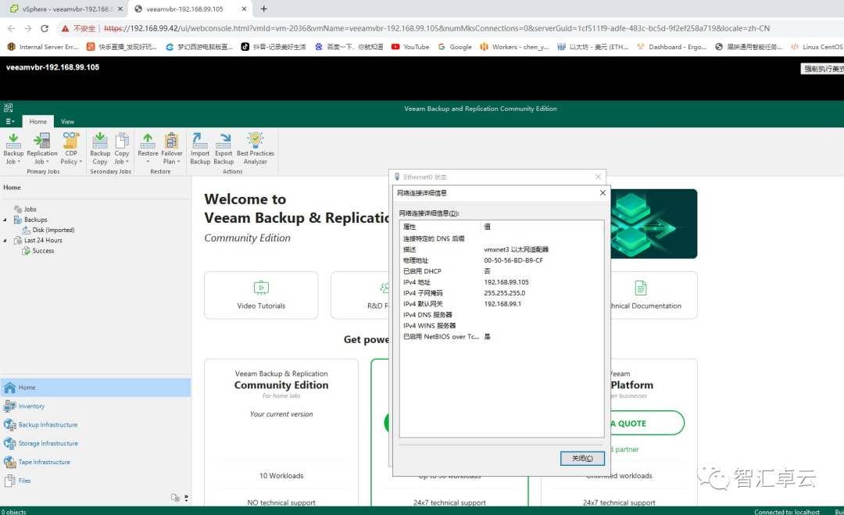Select the IPv4 地址 row in details list

pyautogui.click(x=502, y=282)
